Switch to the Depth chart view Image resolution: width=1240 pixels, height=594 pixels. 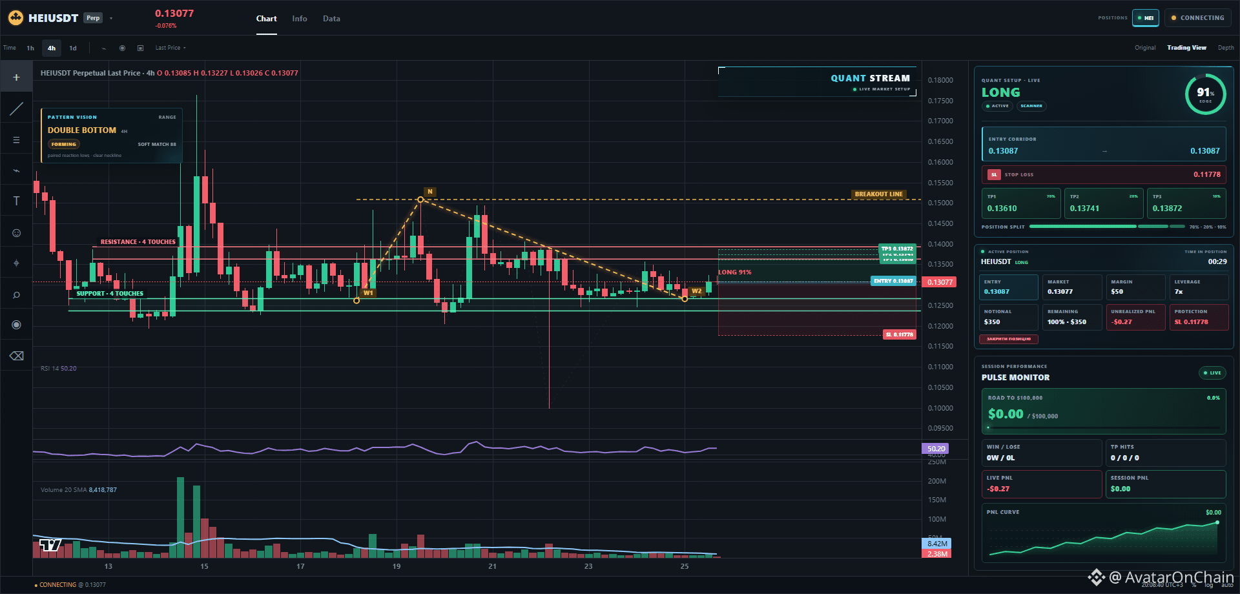coord(1225,48)
